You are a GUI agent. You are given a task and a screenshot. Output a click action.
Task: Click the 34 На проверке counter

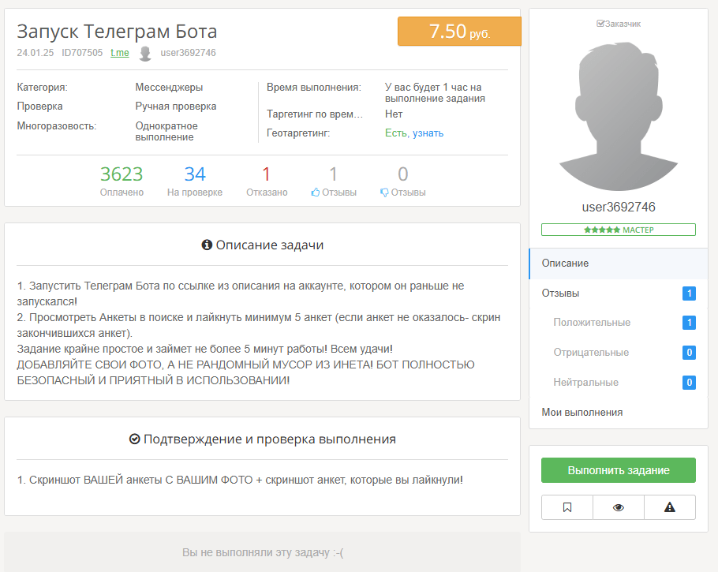(x=195, y=181)
